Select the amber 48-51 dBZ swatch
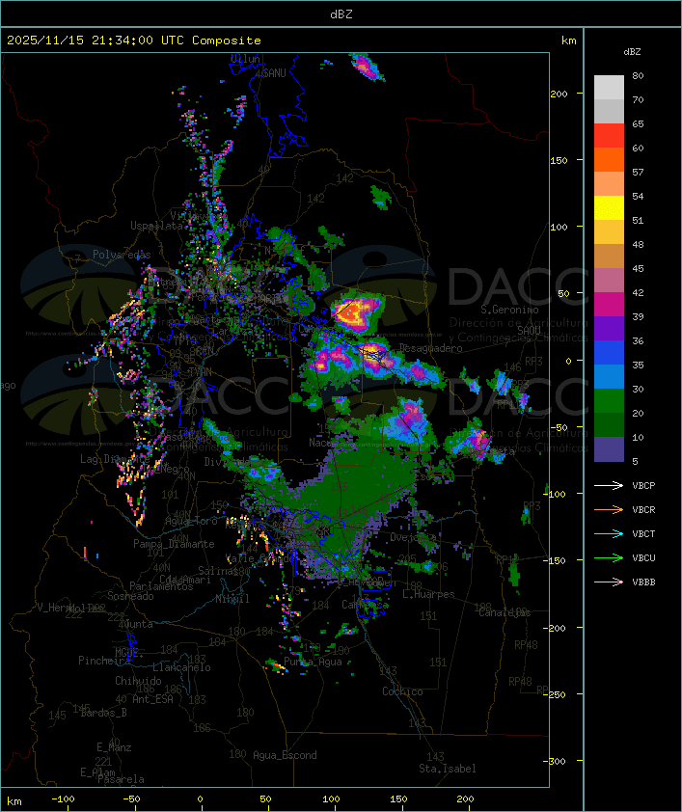The width and height of the screenshot is (682, 812). click(609, 232)
